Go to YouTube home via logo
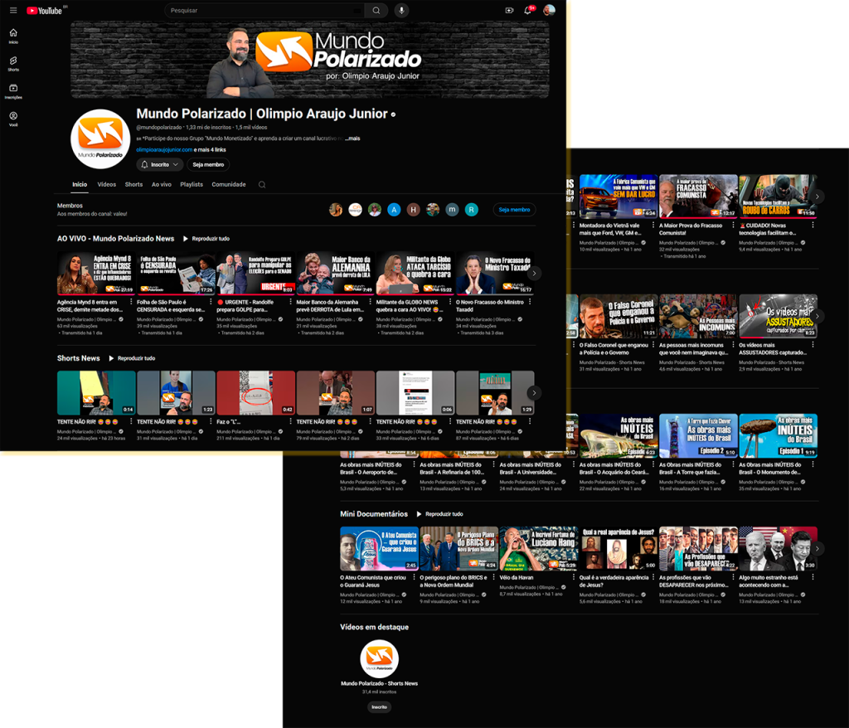 tap(44, 10)
